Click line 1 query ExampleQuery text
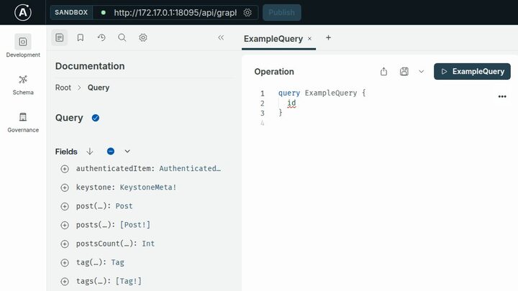518x291 pixels. point(322,93)
